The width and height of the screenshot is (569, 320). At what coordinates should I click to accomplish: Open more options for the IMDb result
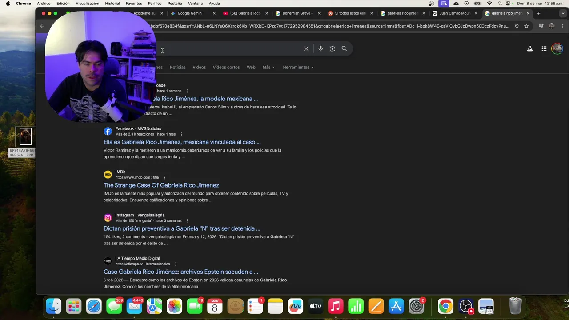click(x=164, y=177)
